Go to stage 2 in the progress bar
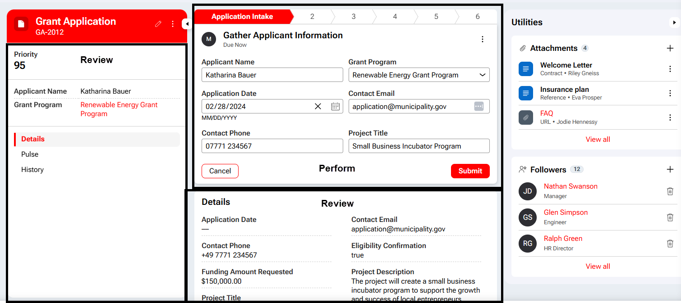Screen dimensions: 681x303 [x=312, y=17]
